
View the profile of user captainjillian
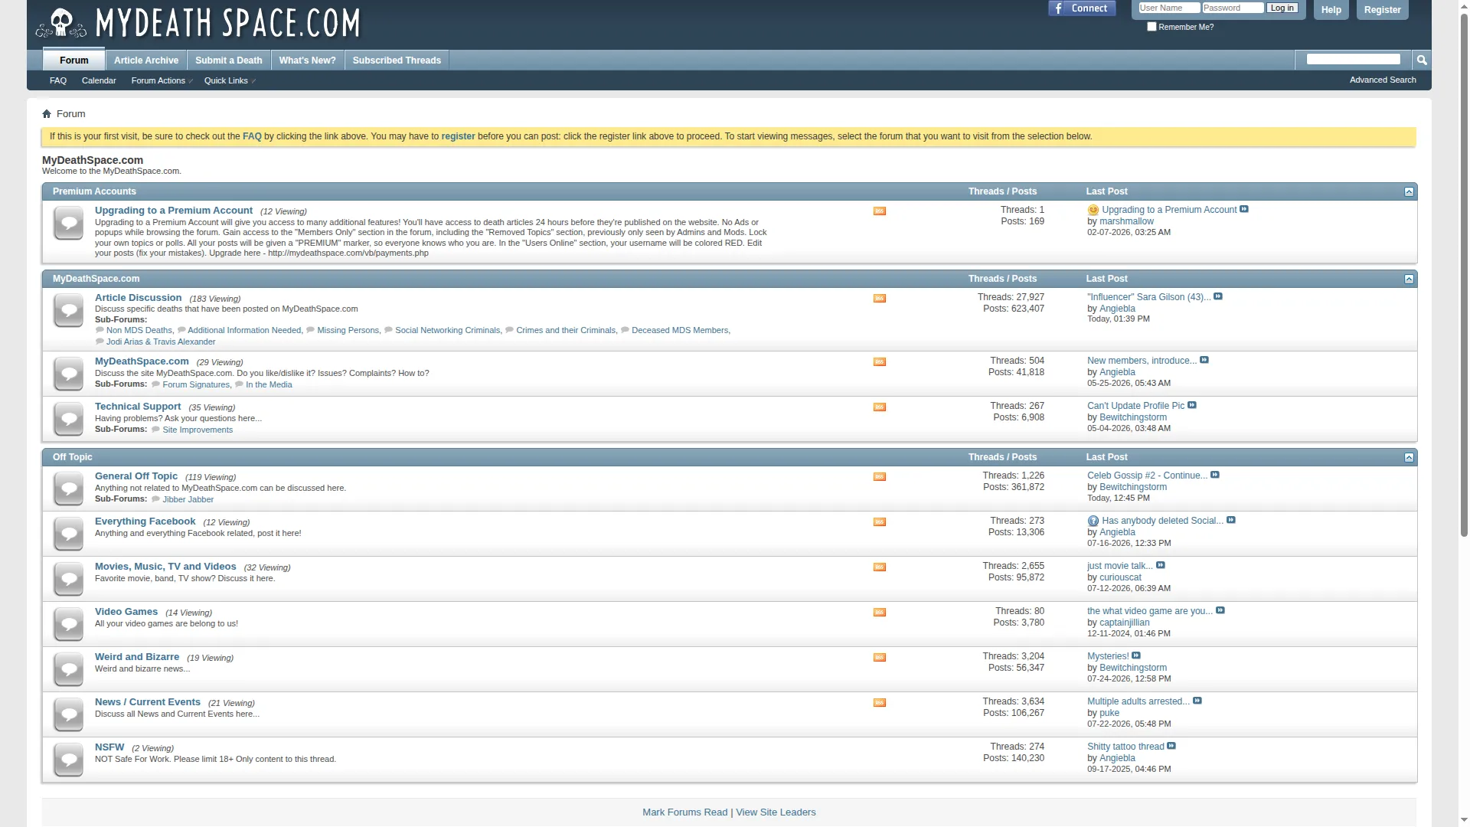(x=1125, y=623)
